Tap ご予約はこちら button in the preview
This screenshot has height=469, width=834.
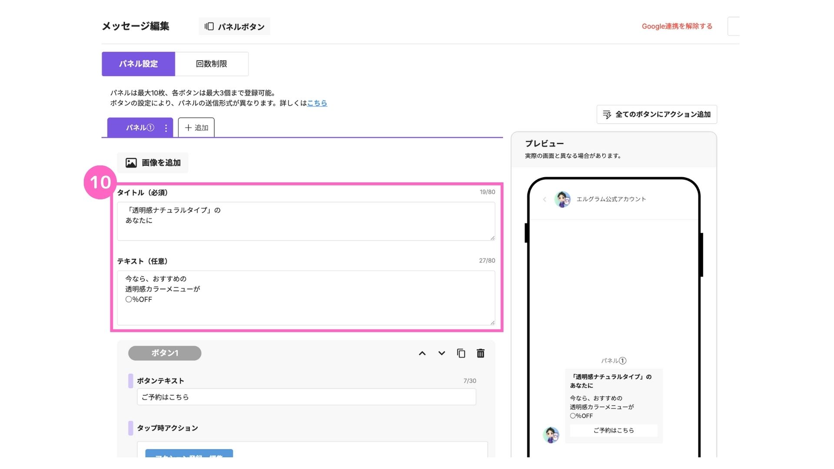613,430
